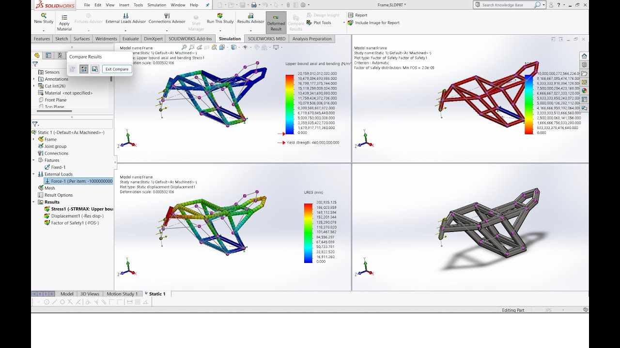Viewport: 620px width, 348px height.
Task: Click the grid icon in bottom sketch toolbar
Action: click(138, 302)
